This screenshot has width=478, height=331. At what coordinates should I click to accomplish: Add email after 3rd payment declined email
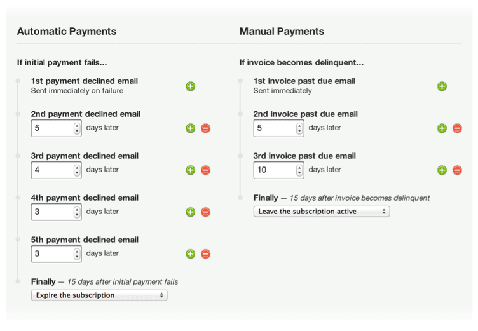click(190, 170)
